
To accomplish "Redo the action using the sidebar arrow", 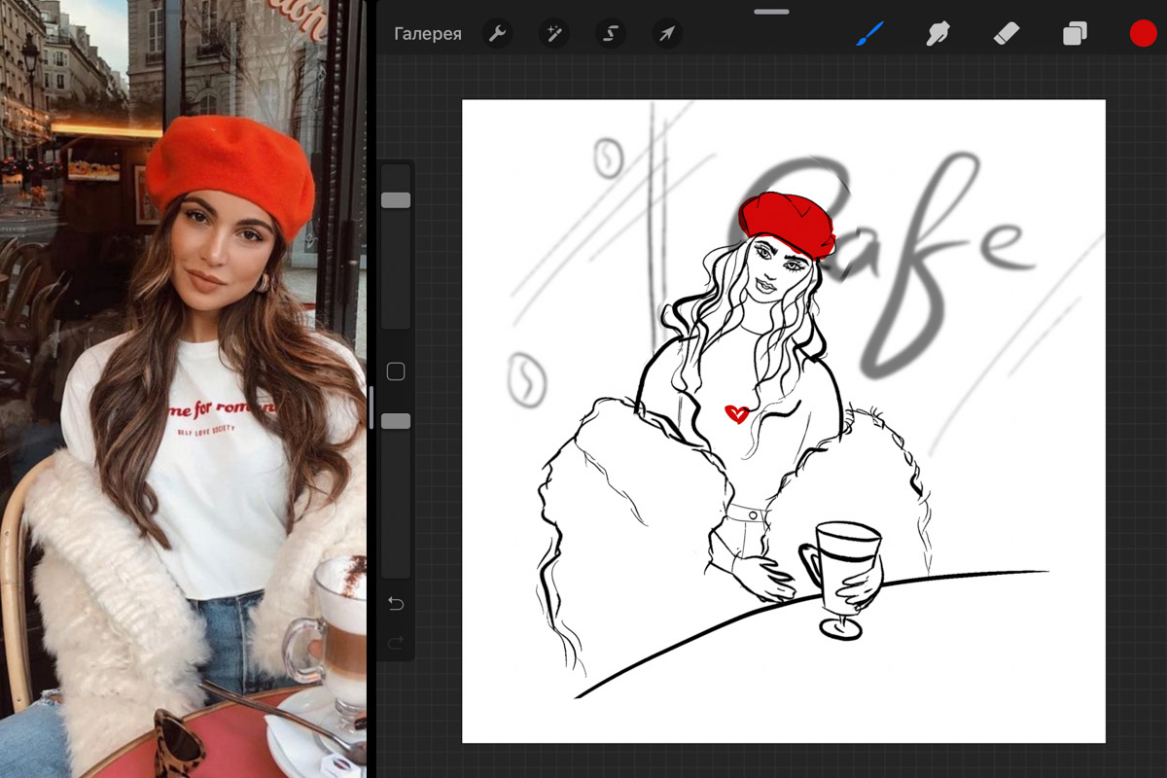I will (396, 642).
